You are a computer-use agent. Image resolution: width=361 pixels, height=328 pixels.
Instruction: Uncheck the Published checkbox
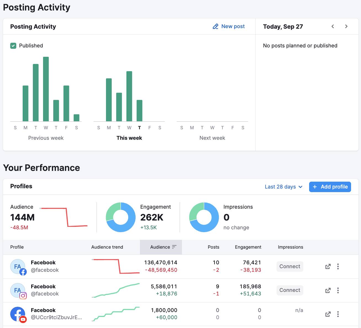coord(13,46)
